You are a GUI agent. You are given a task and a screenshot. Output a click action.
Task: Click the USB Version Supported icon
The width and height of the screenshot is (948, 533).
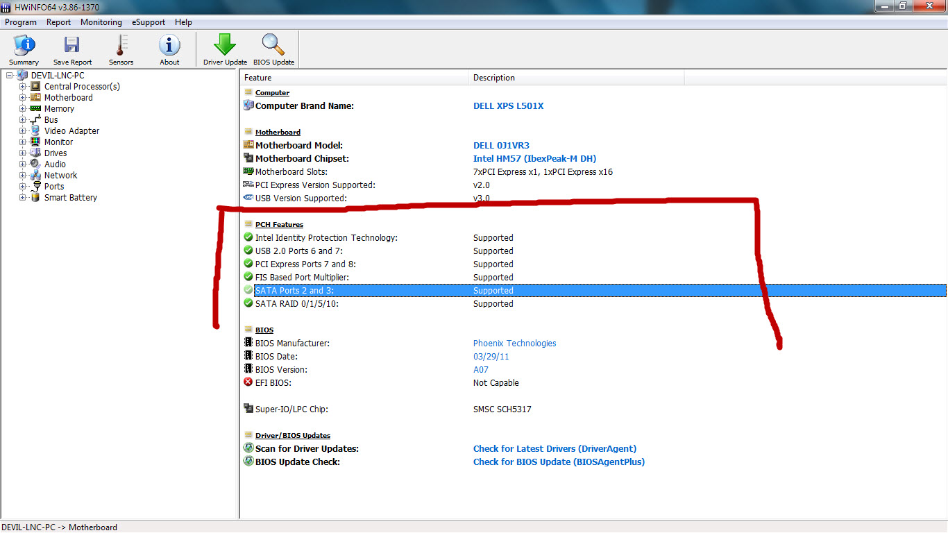pos(248,198)
